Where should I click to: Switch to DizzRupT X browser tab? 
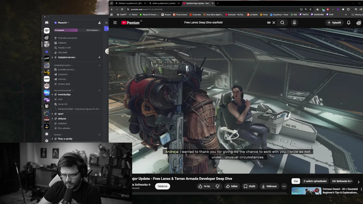(x=130, y=3)
